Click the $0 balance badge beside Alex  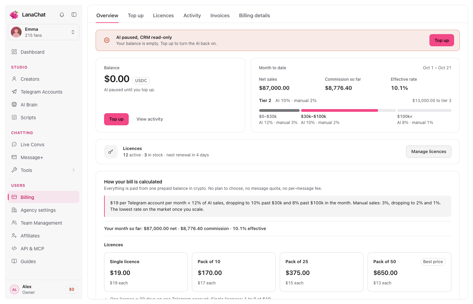pyautogui.click(x=72, y=289)
